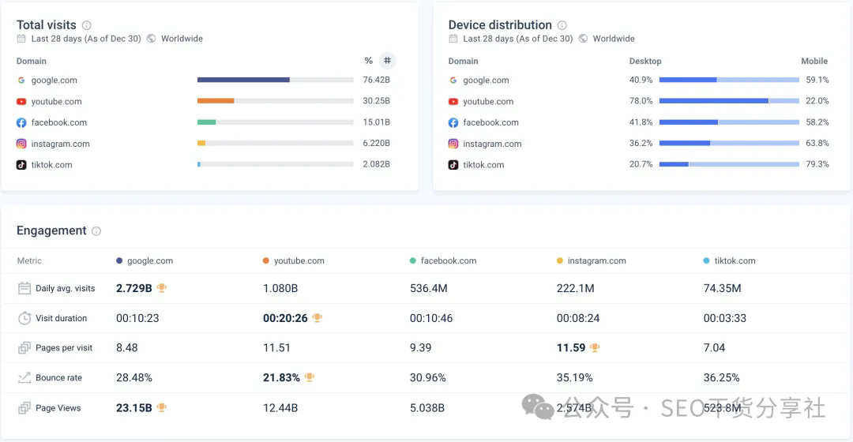Click Facebook logo in Device distribution
Image resolution: width=853 pixels, height=442 pixels.
coord(453,123)
